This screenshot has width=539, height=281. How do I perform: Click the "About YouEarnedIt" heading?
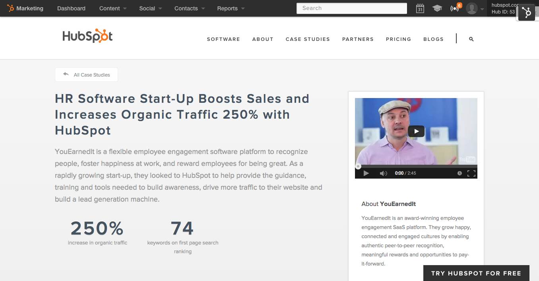(389, 204)
